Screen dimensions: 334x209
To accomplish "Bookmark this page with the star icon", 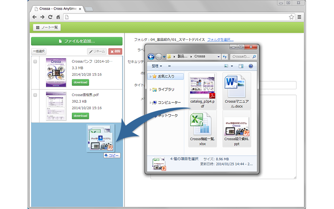I will tap(291, 17).
